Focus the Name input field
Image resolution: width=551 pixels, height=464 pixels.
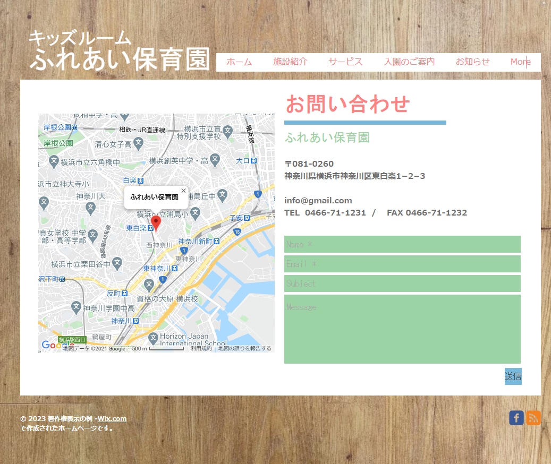pyautogui.click(x=402, y=244)
